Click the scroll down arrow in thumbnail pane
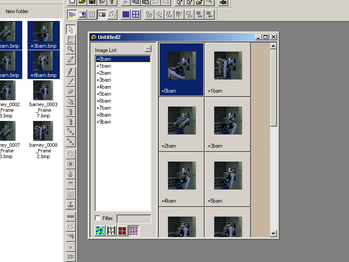349x262 pixels. pyautogui.click(x=274, y=234)
